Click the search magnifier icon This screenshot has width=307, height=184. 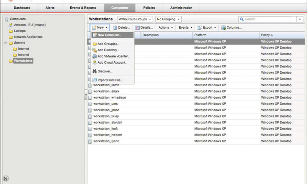click(x=242, y=19)
